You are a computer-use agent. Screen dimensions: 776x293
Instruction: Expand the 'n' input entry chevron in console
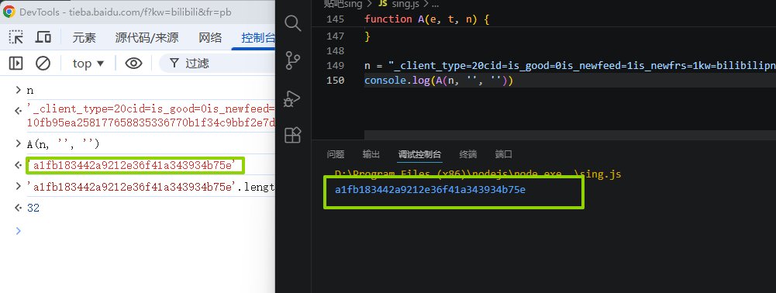[19, 90]
